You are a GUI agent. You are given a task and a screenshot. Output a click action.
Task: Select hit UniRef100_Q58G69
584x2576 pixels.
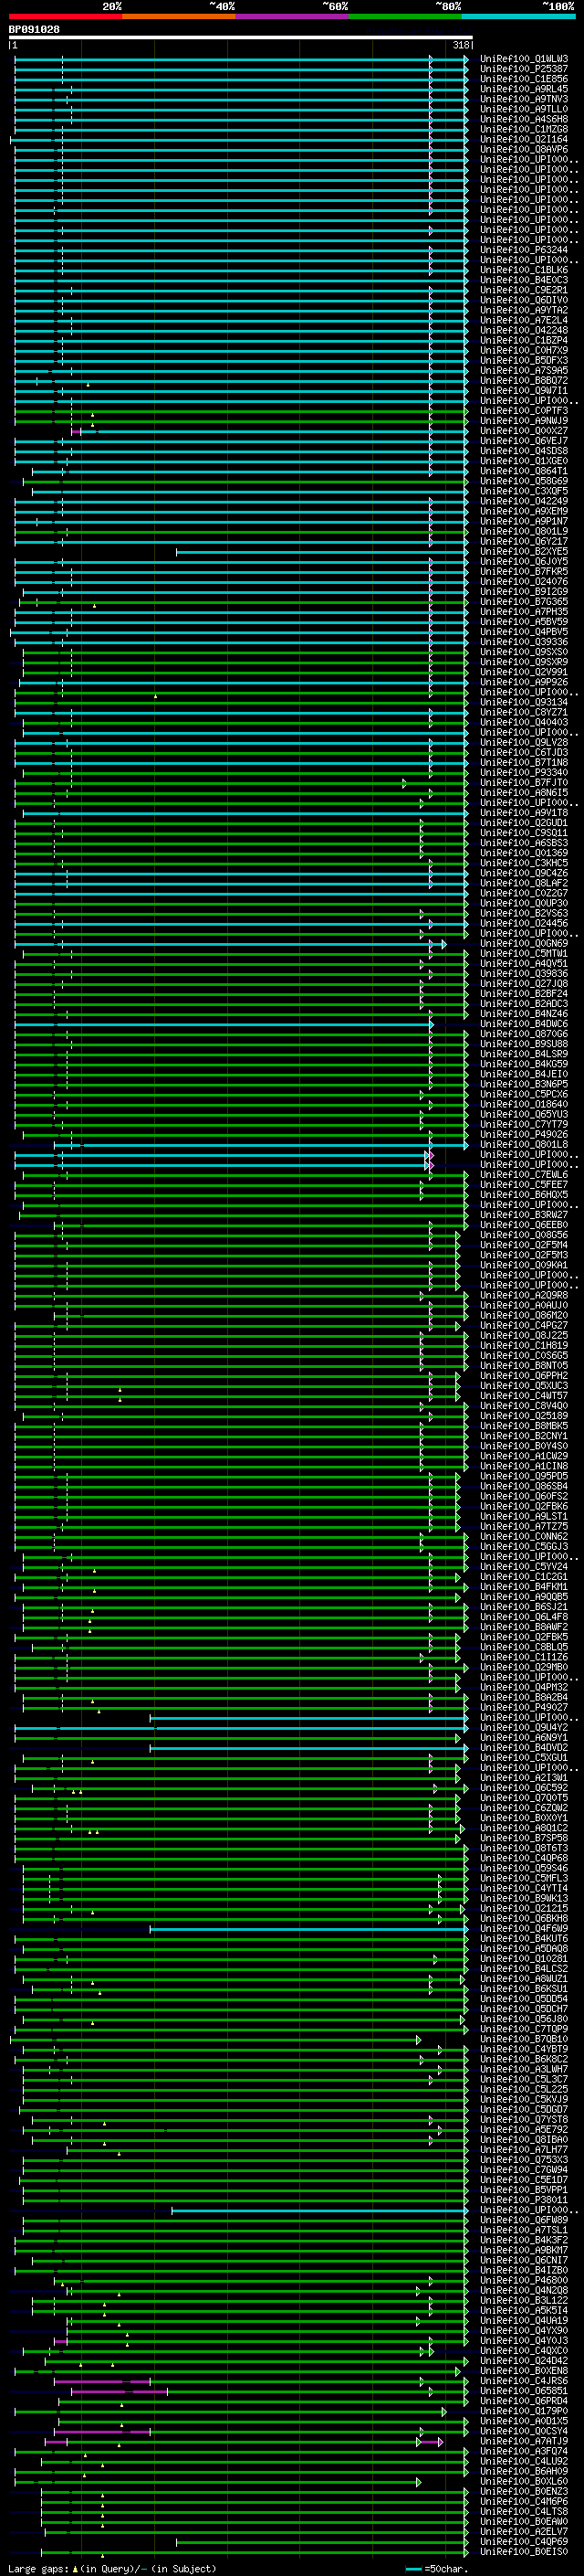pyautogui.click(x=523, y=481)
